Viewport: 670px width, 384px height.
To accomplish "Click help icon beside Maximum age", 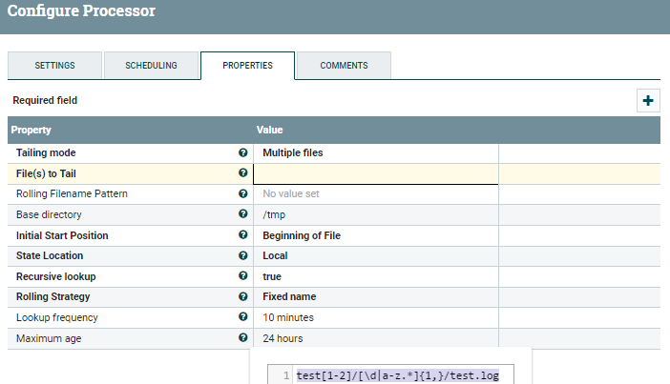I will coord(243,338).
